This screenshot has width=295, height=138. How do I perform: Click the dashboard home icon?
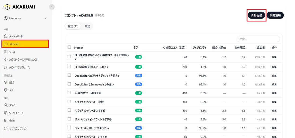(x=6, y=36)
